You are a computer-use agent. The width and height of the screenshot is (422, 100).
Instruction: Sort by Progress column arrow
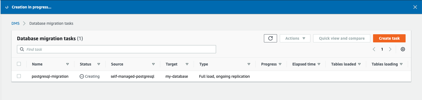click(280, 64)
